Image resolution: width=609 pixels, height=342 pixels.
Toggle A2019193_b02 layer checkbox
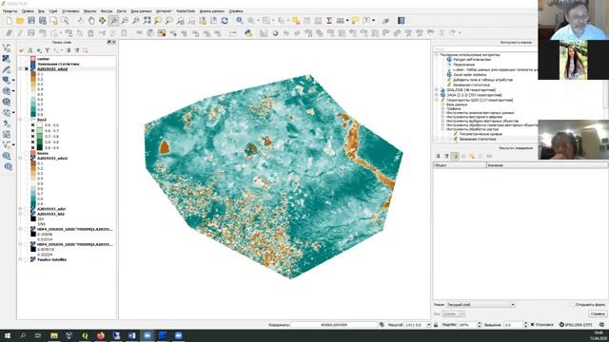[27, 214]
